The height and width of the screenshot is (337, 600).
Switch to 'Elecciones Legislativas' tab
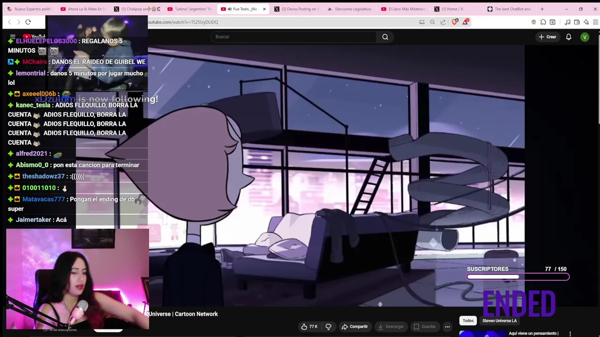coord(350,9)
